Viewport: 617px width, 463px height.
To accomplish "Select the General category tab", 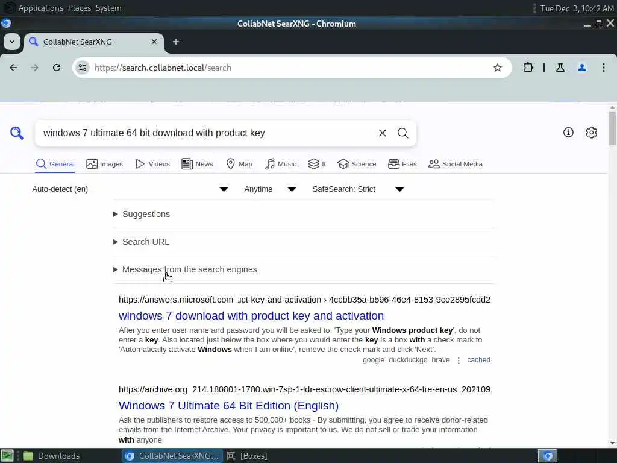I will point(55,164).
